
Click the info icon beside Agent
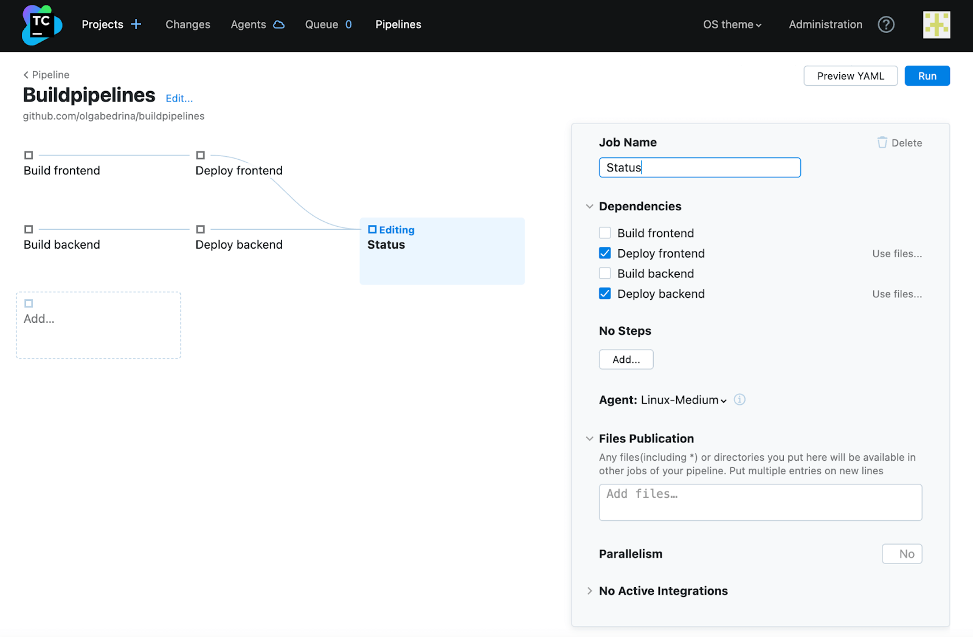tap(739, 399)
